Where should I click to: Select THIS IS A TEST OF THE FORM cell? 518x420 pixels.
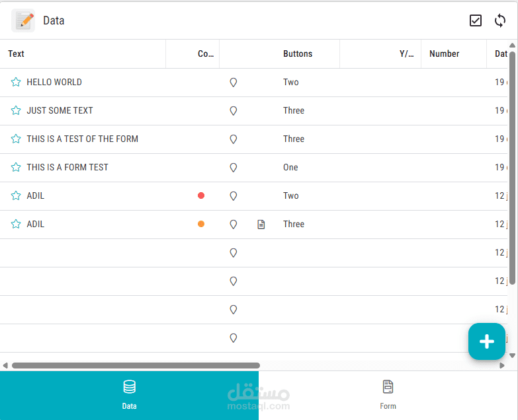(x=82, y=139)
